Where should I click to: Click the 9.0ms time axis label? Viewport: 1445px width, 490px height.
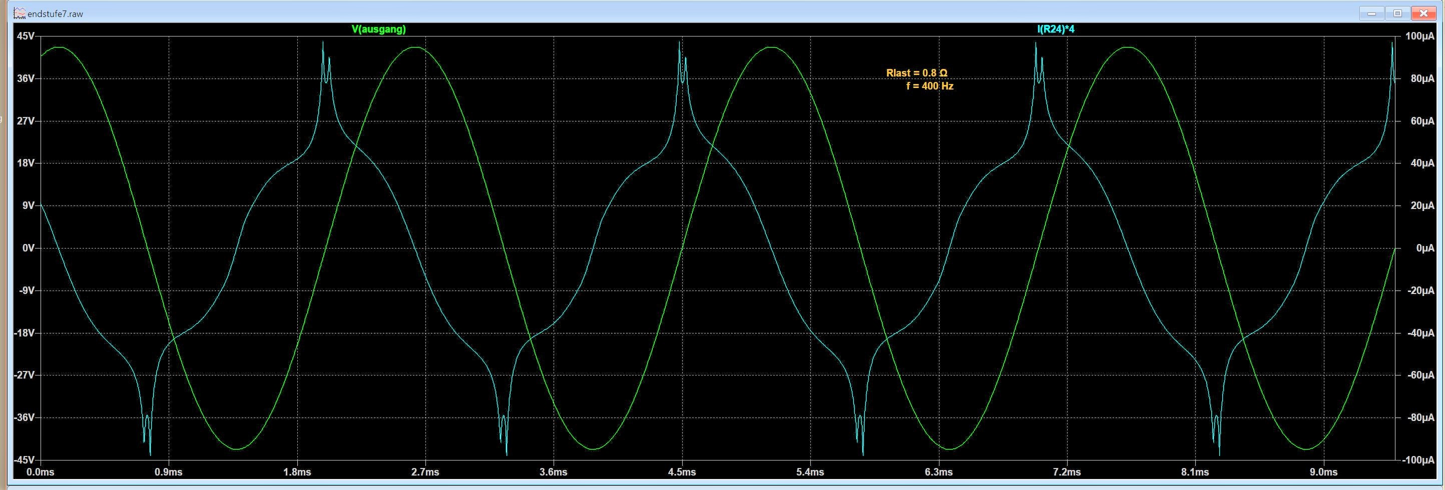click(1323, 472)
